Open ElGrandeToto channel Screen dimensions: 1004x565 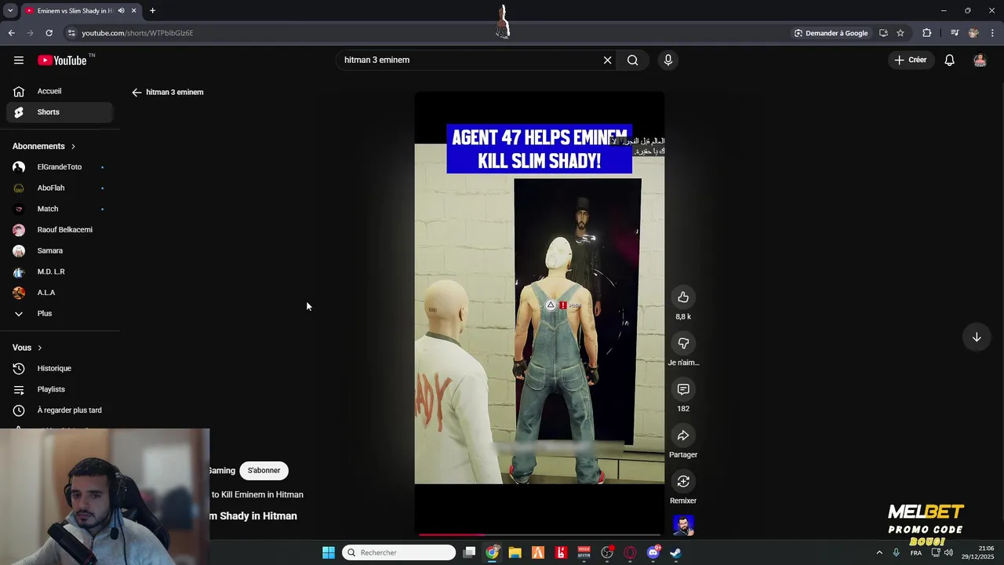(x=60, y=167)
